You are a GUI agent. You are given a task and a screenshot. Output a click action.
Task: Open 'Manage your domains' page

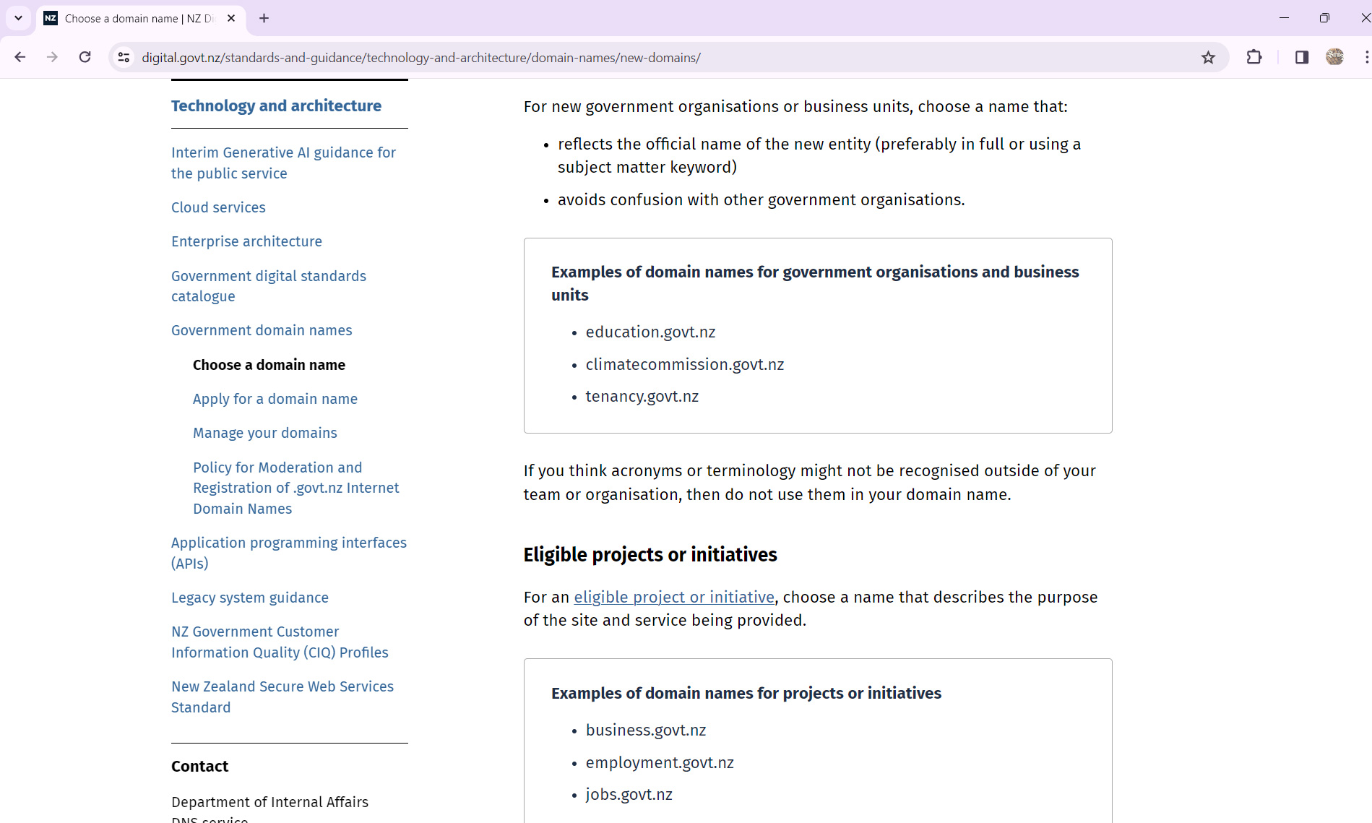pyautogui.click(x=265, y=433)
